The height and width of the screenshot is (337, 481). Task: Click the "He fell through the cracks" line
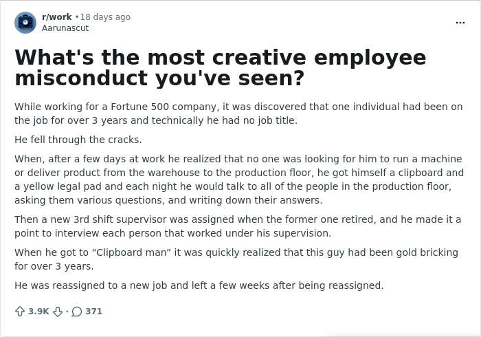(x=78, y=140)
